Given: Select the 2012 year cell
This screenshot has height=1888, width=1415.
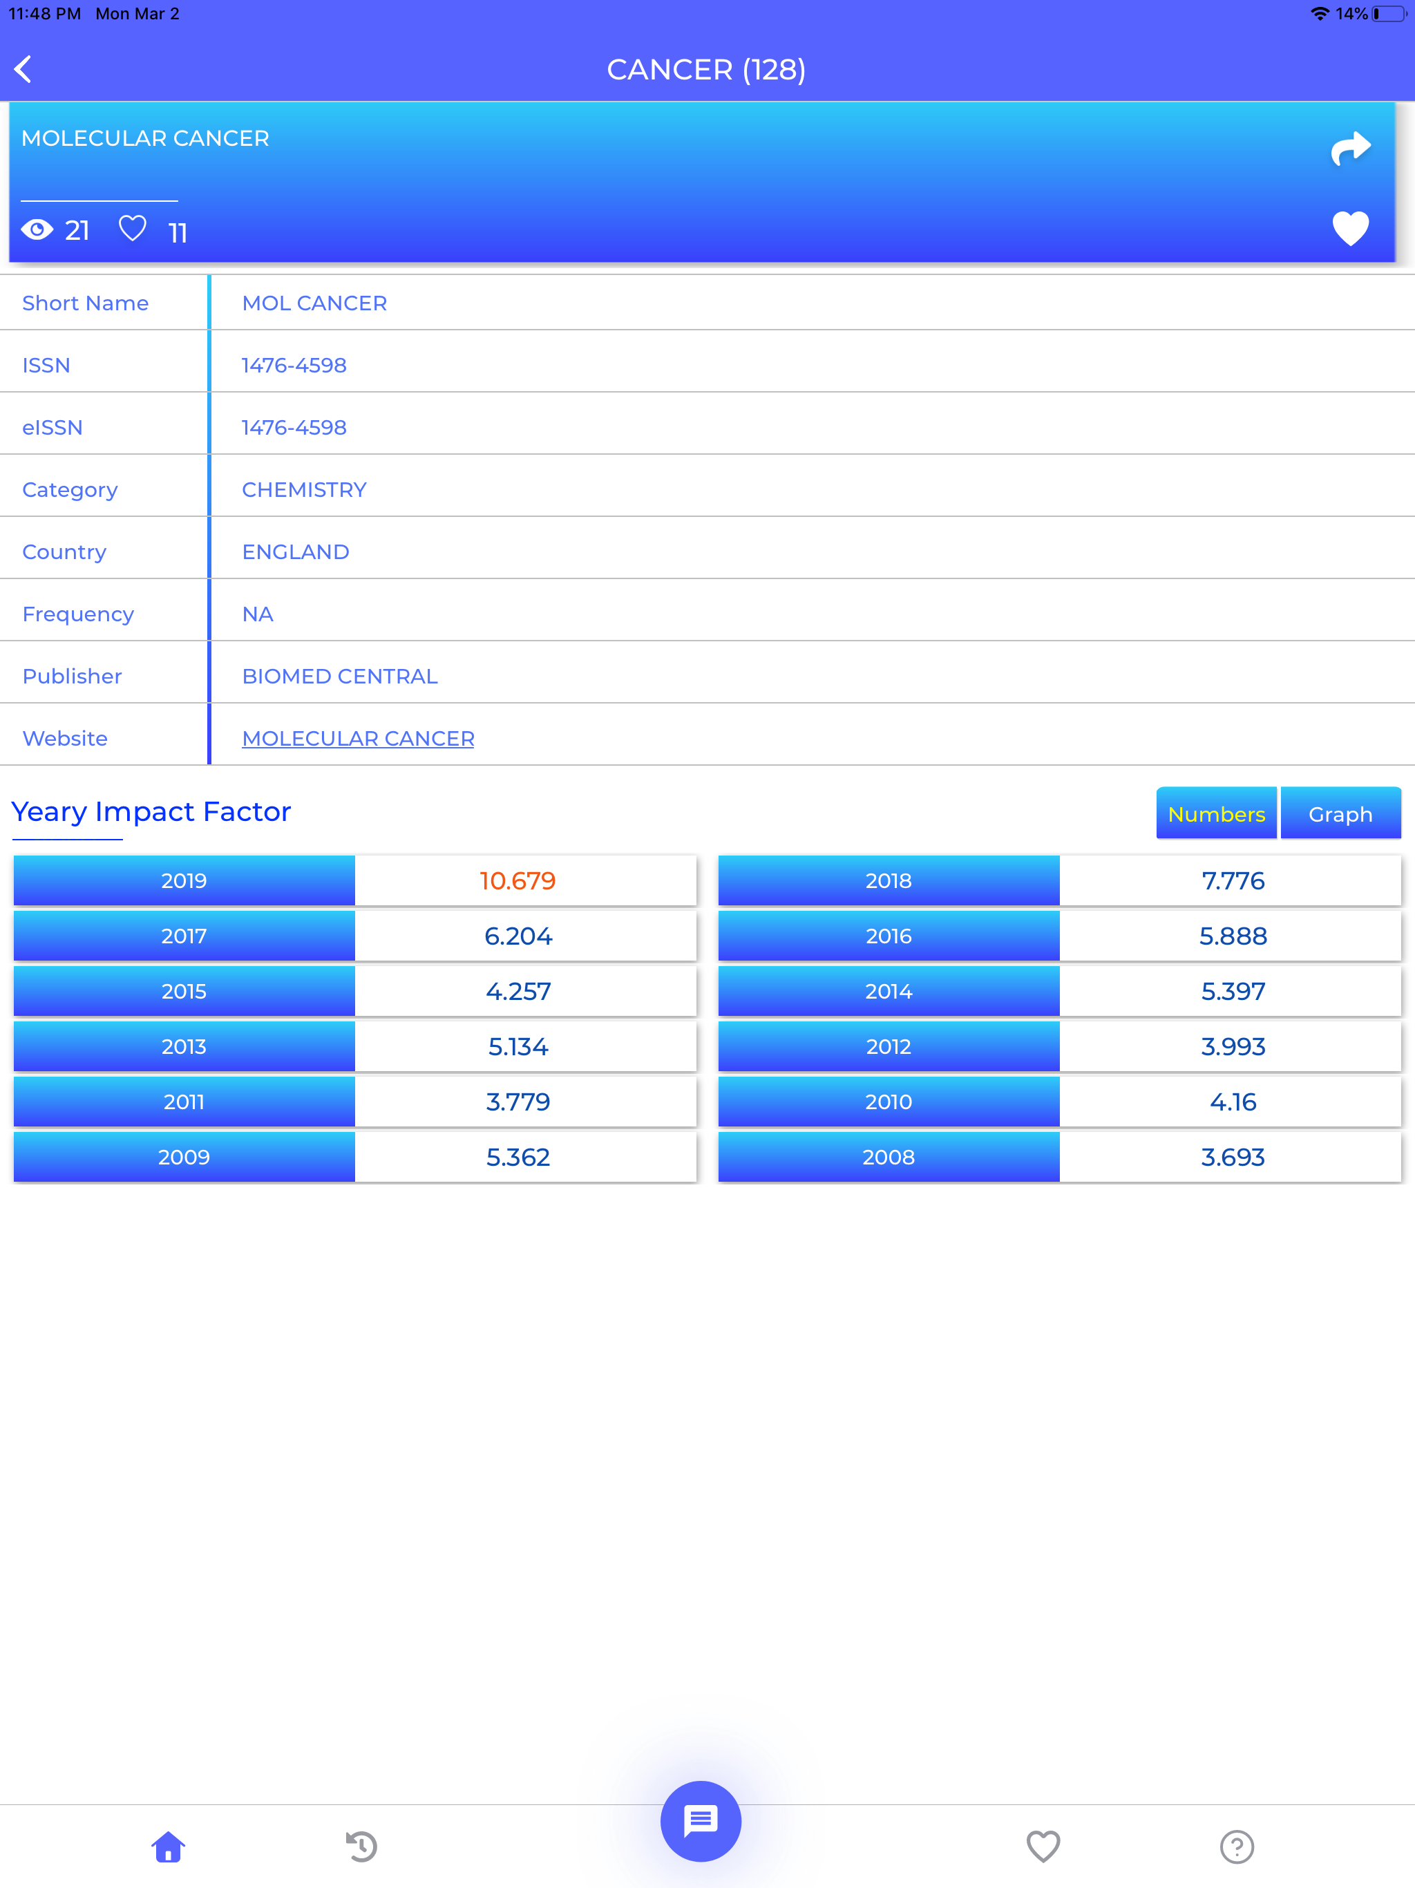Looking at the screenshot, I should pos(889,1046).
